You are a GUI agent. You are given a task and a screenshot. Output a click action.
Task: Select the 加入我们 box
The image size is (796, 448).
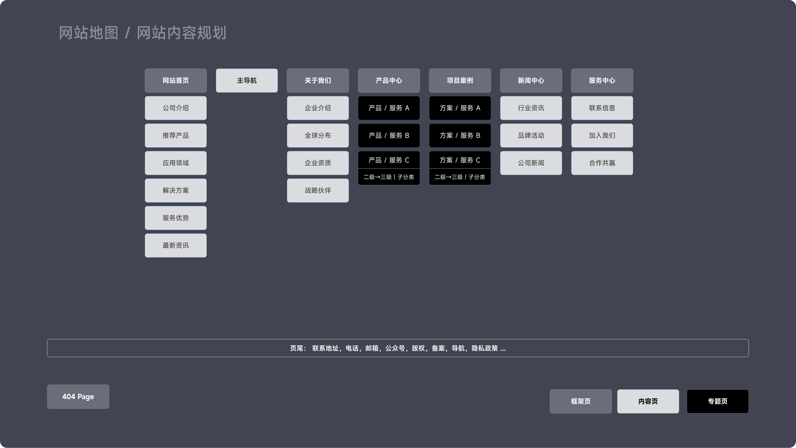pyautogui.click(x=602, y=135)
